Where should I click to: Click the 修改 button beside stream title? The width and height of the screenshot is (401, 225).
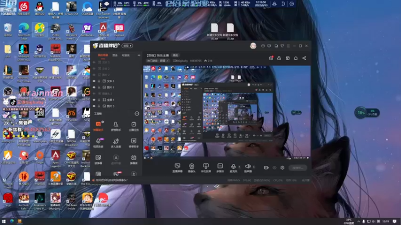point(175,55)
